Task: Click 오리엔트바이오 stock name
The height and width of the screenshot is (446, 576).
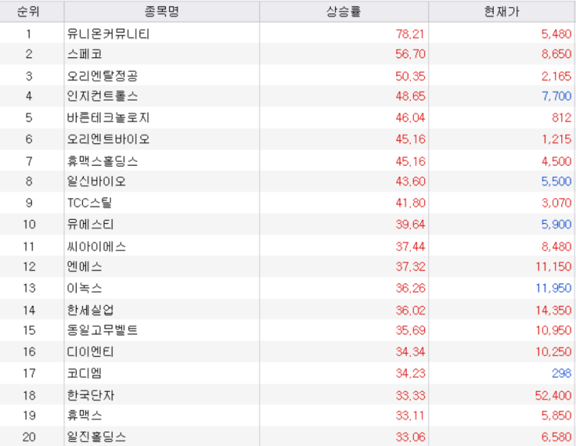Action: 109,139
